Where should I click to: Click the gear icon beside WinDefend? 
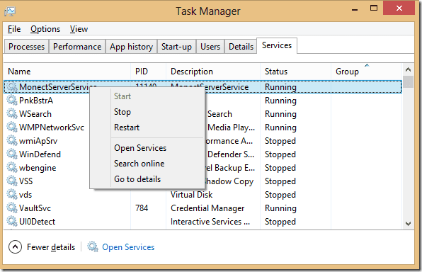tap(12, 154)
